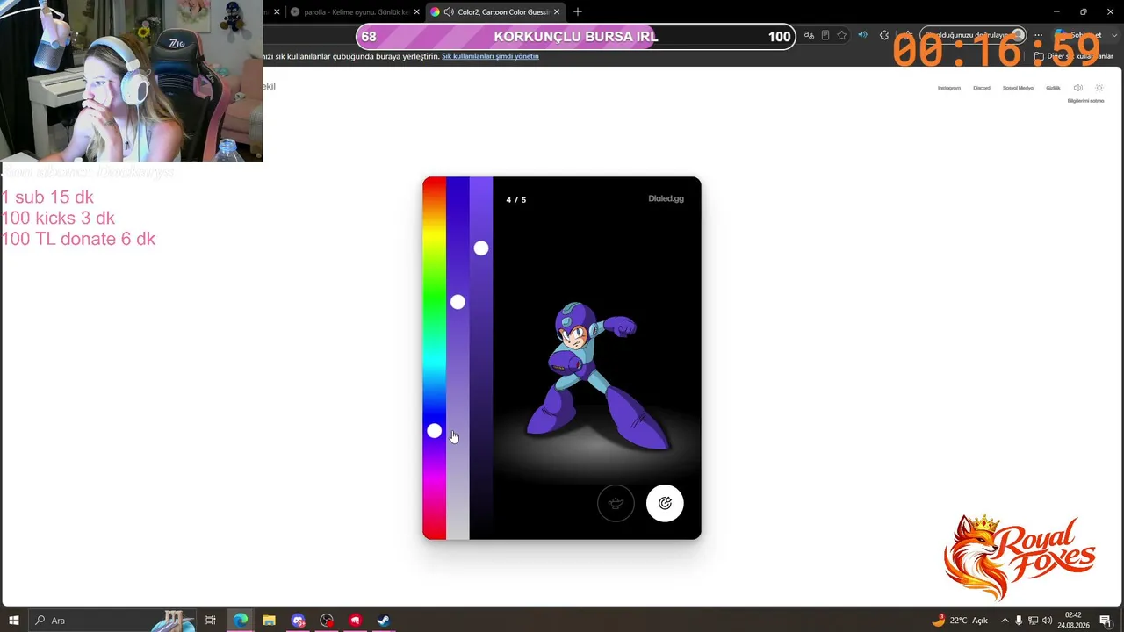
Task: Open the network icon in system tray
Action: (1033, 621)
